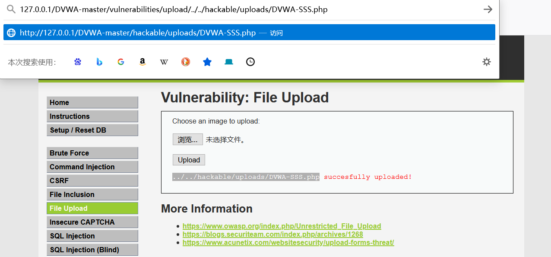
Task: Search open tabs using the tab icon
Action: pos(229,62)
